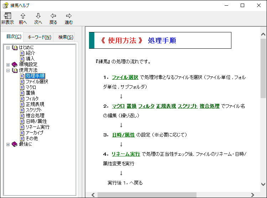Select the 最後に book label
This screenshot has height=198, width=267.
point(25,144)
